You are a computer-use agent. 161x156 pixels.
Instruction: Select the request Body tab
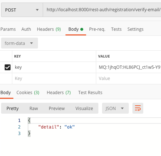click(76, 29)
